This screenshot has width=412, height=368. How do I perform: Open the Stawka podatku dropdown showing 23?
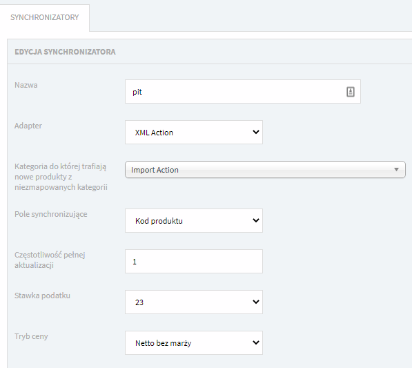pos(194,302)
